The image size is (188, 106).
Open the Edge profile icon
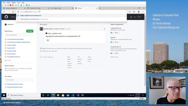coord(139,12)
